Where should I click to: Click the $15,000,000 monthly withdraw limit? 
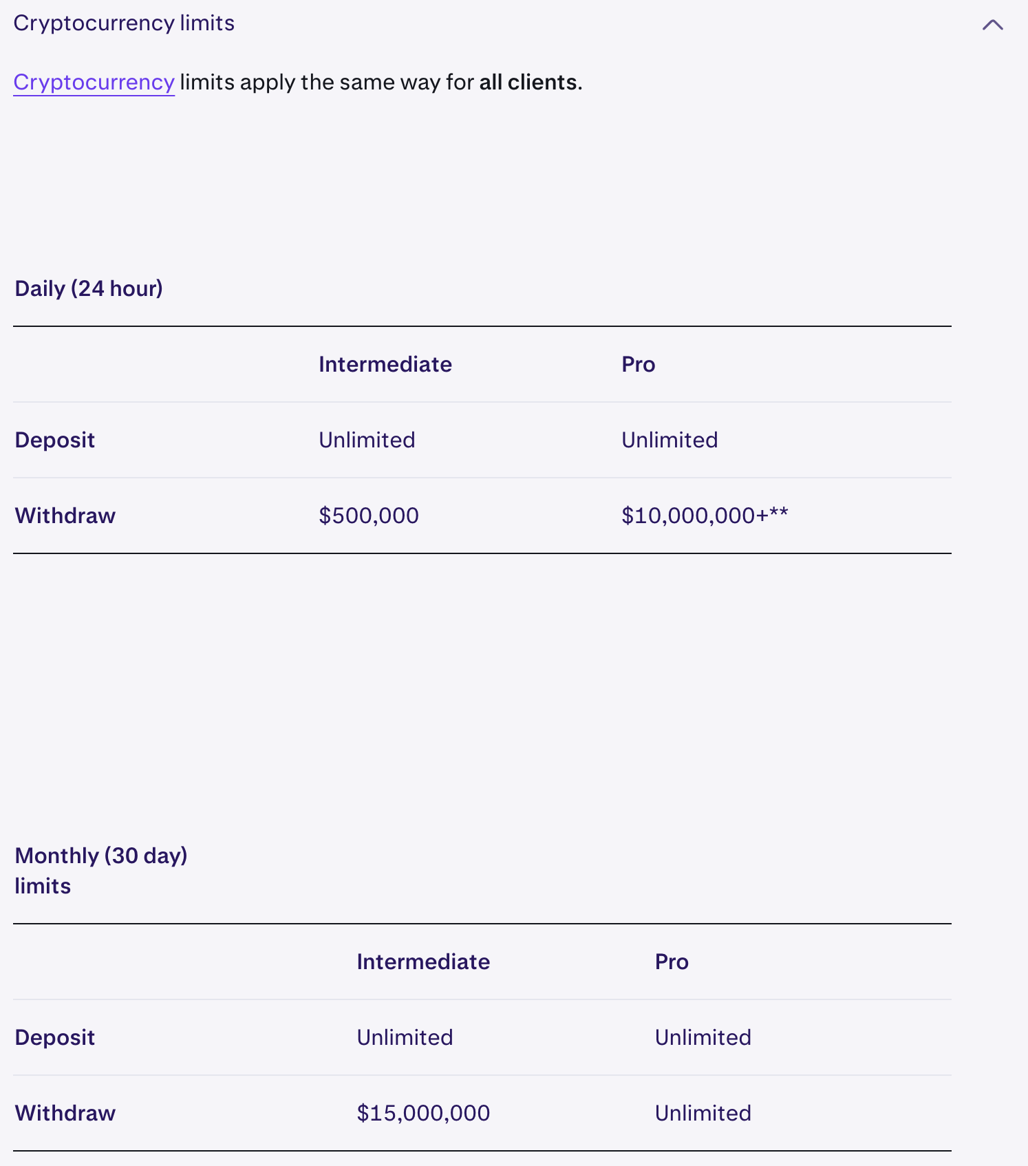[423, 1113]
